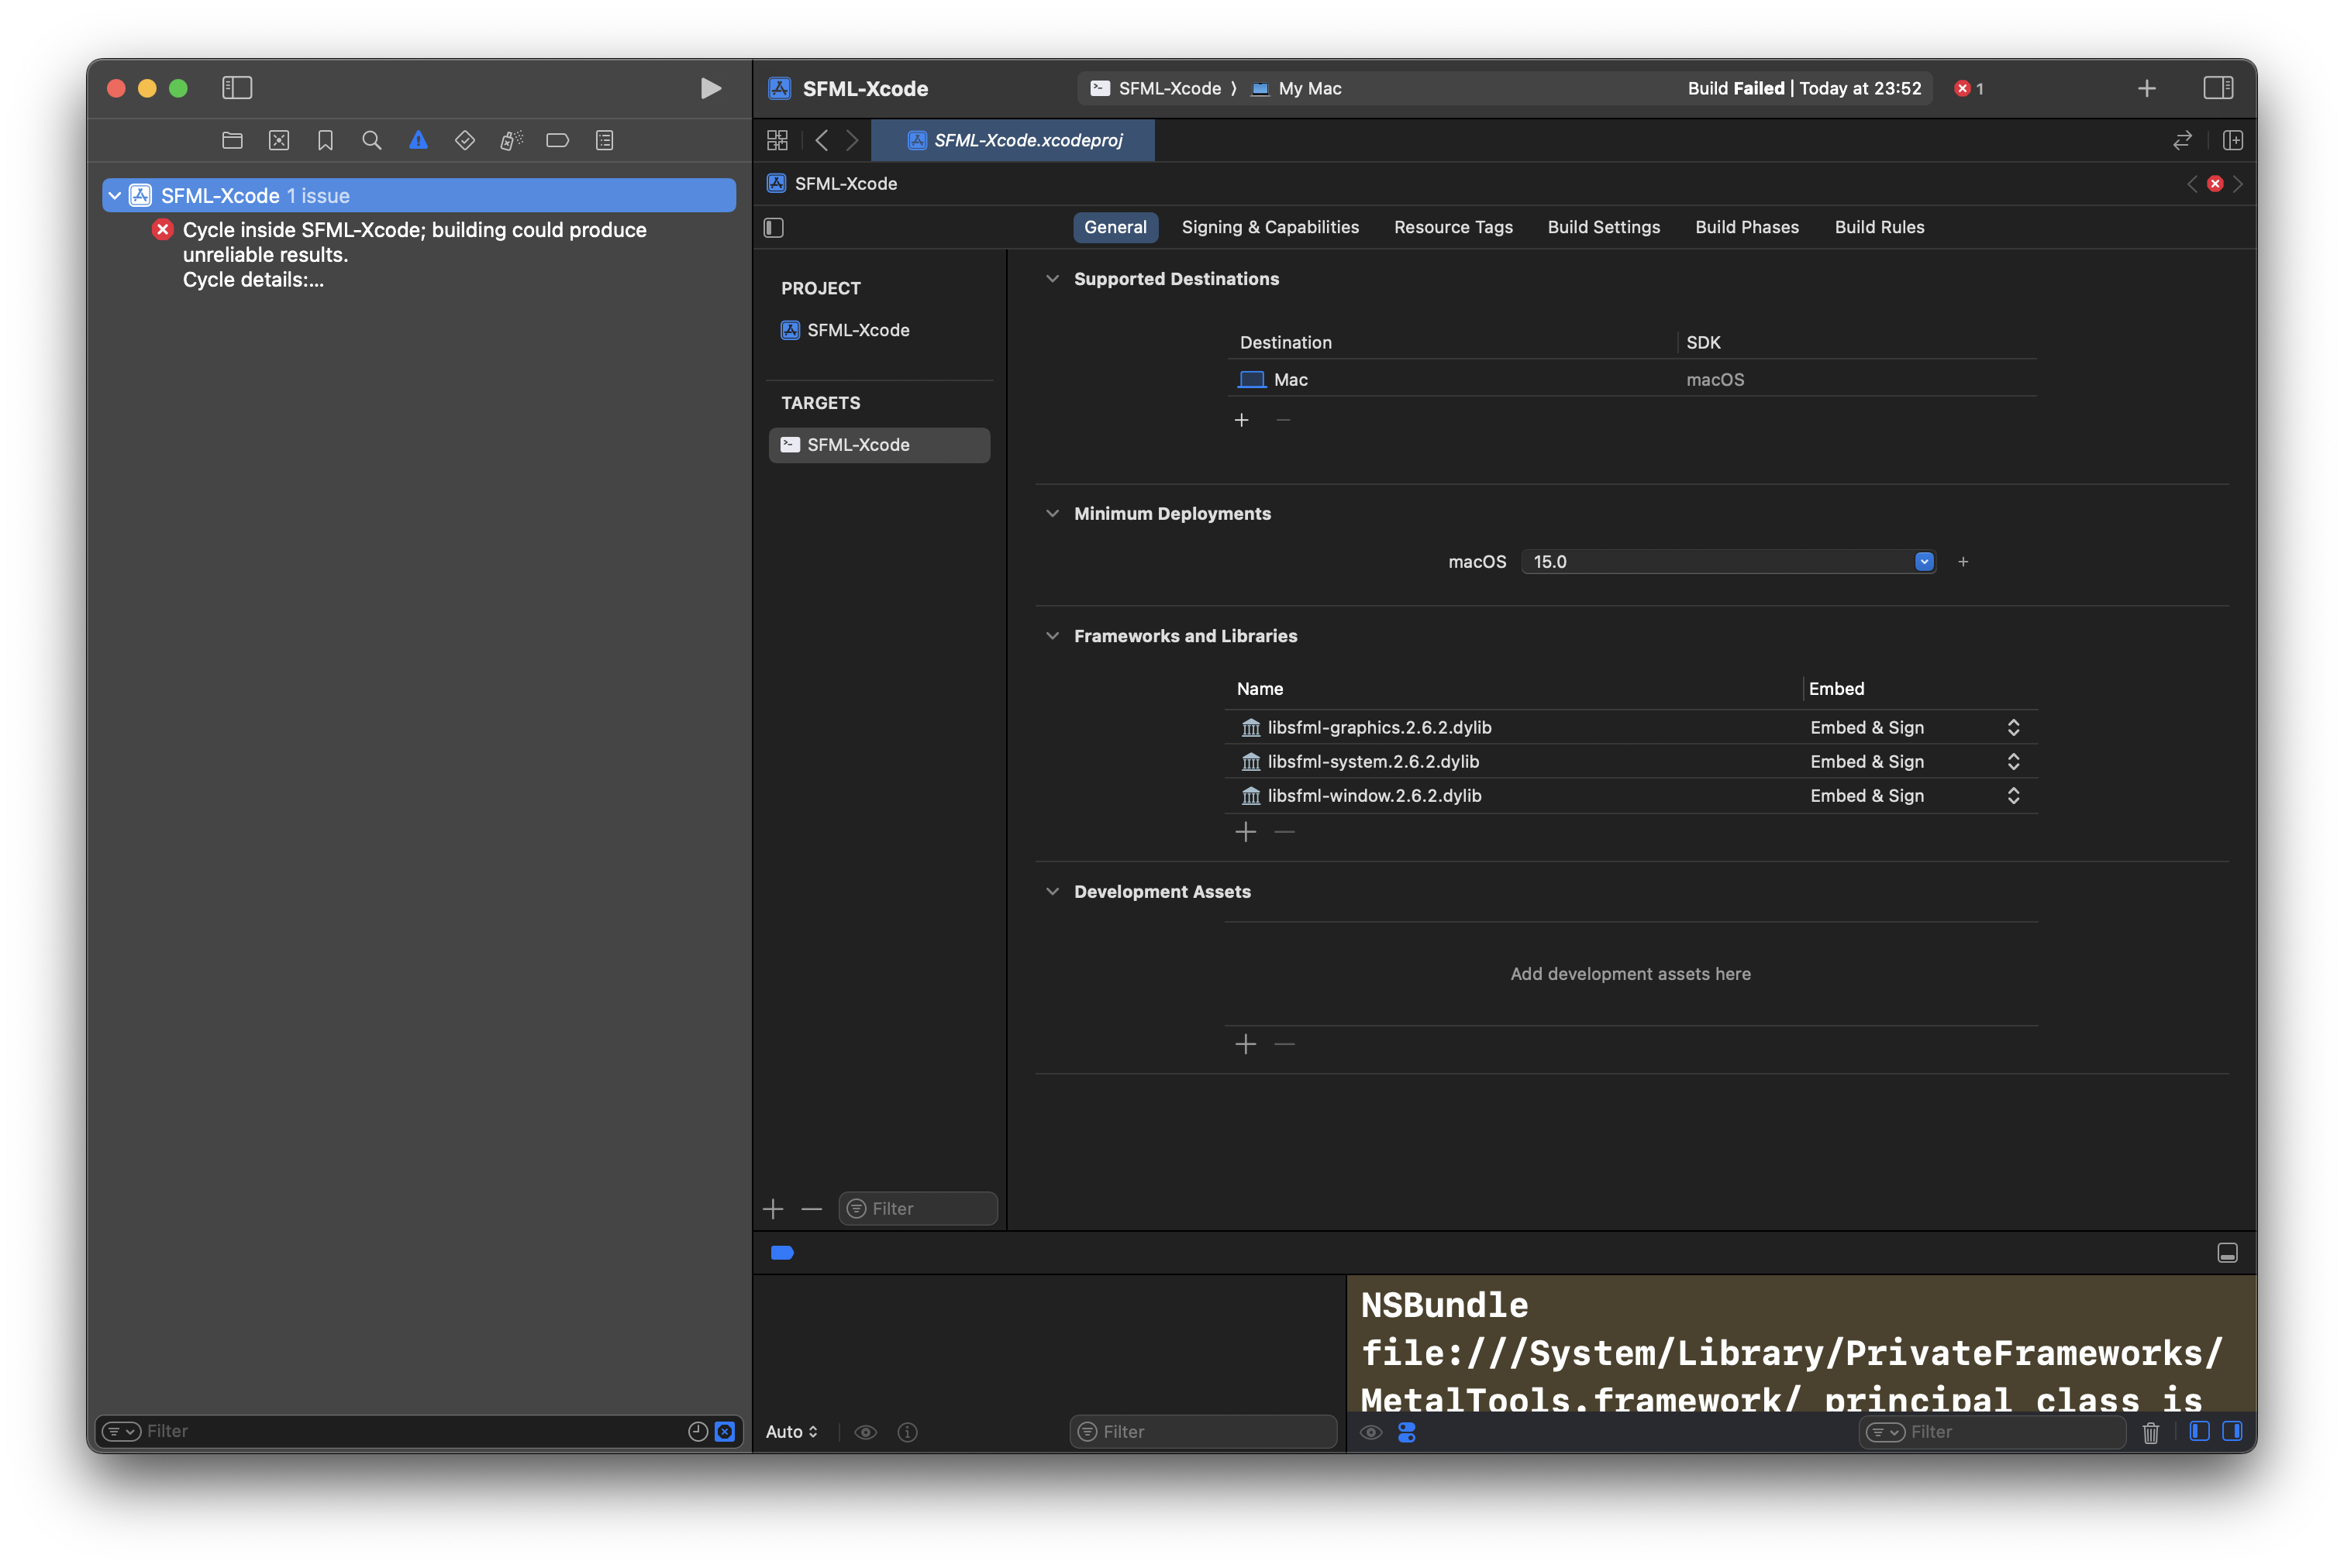Click the variables view Quick Look eye
Screen dimensions: 2344x1568
pyautogui.click(x=865, y=1432)
